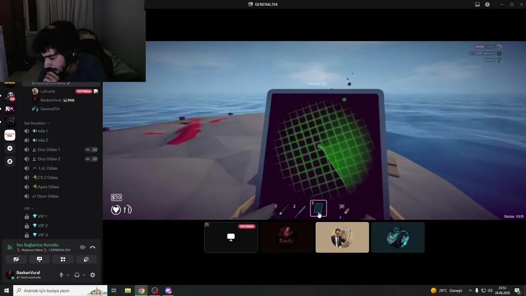Share your screen from voice panel
The height and width of the screenshot is (296, 526).
coord(39,259)
